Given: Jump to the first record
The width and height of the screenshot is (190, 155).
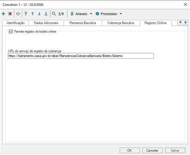Looking at the screenshot, I should pos(26,14).
